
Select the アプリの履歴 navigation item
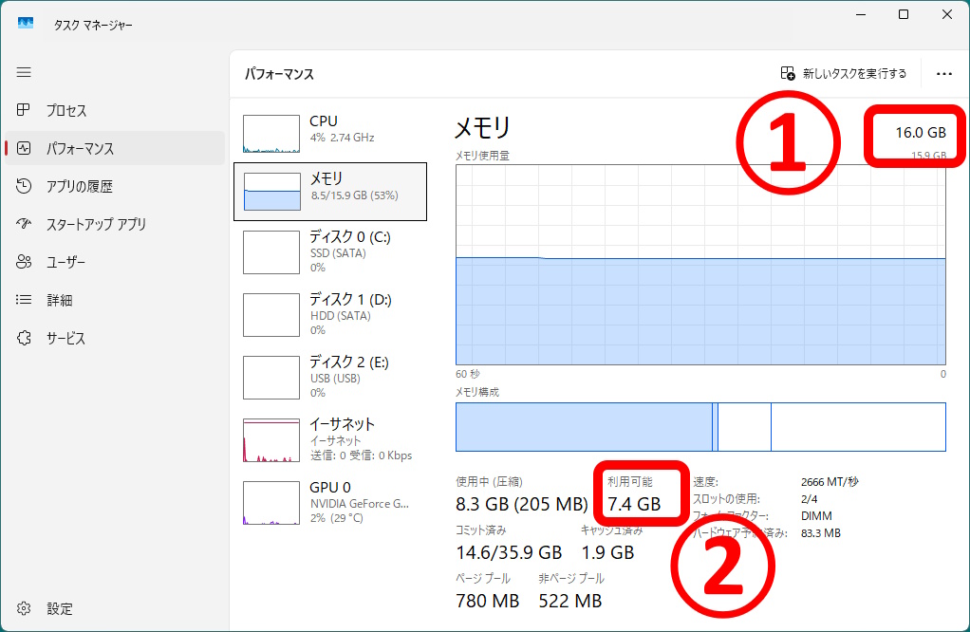click(x=115, y=186)
